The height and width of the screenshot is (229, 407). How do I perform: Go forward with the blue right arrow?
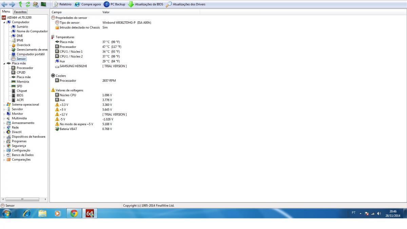point(12,4)
